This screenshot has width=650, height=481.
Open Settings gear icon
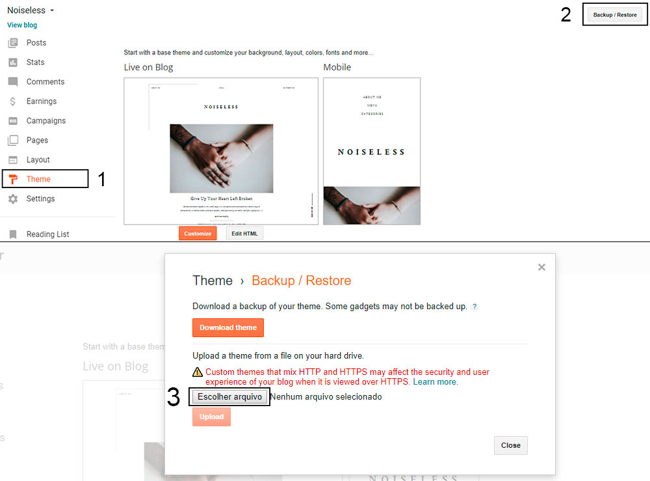pos(13,199)
